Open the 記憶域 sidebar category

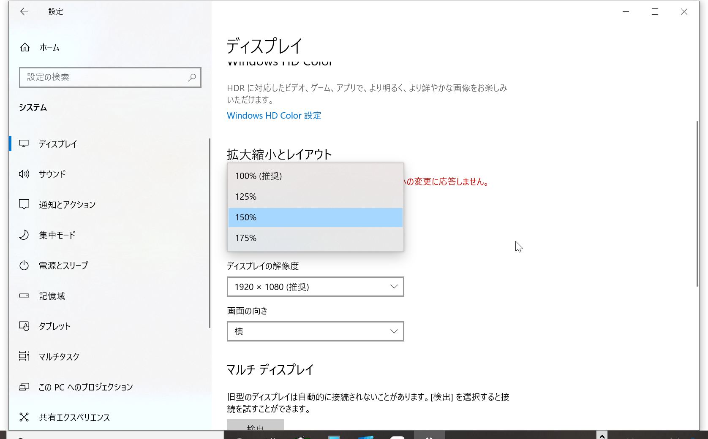click(110, 296)
